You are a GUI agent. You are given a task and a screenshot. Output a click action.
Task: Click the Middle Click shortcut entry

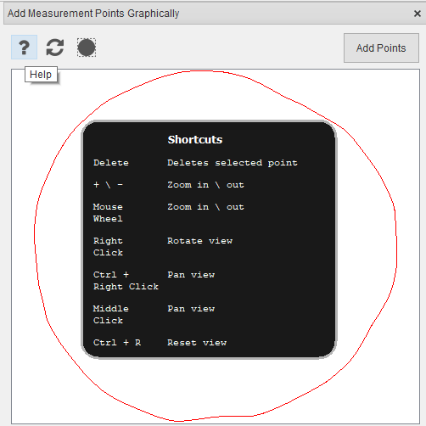click(x=111, y=314)
